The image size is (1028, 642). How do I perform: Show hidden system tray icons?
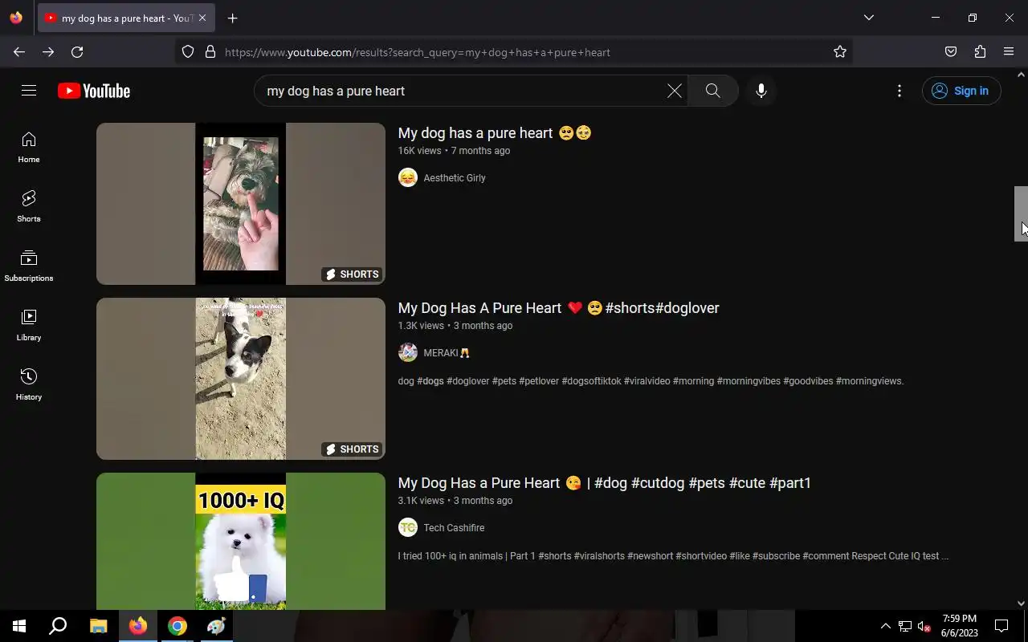click(x=885, y=626)
